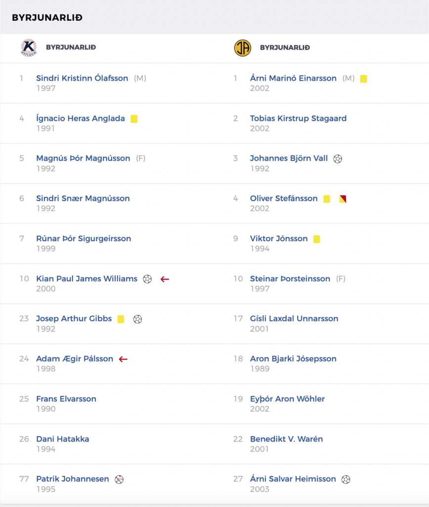The image size is (429, 507).
Task: Open Dani Hatakka player page
Action: pyautogui.click(x=63, y=439)
